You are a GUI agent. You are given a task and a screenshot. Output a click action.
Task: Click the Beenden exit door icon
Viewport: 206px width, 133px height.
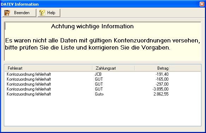pyautogui.click(x=7, y=13)
